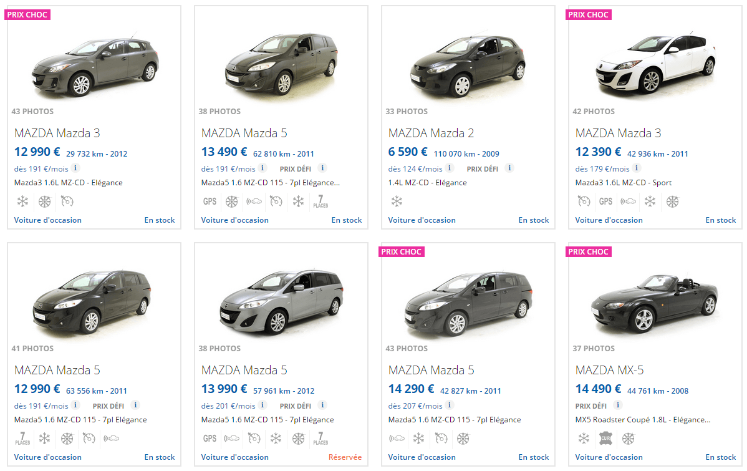The width and height of the screenshot is (747, 471).
Task: Click the black MX-5 convertible photo
Action: (x=655, y=302)
